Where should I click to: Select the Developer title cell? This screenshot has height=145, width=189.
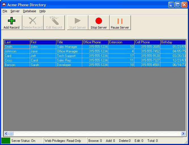(x=69, y=65)
